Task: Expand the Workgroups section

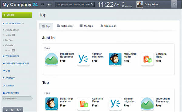Action: pos(12,56)
